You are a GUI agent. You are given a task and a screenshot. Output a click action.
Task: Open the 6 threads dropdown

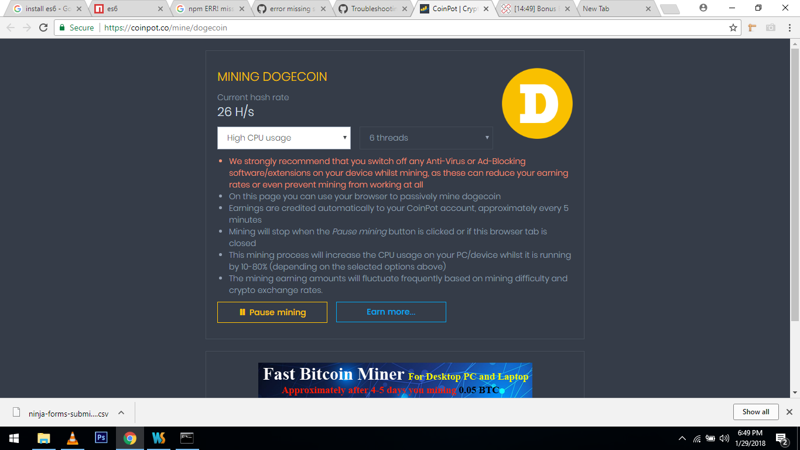point(426,138)
